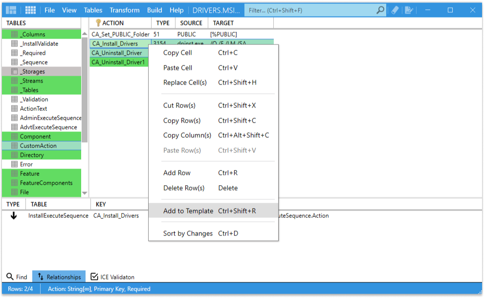Select the Component table

pos(42,136)
